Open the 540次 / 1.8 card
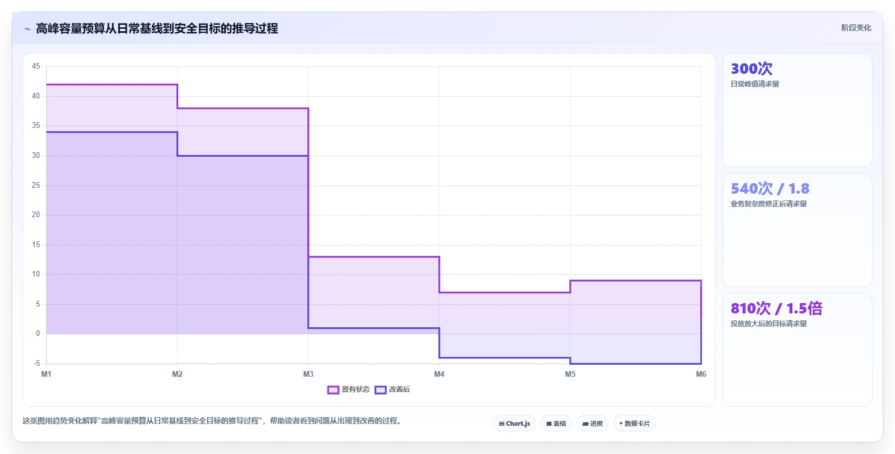This screenshot has height=454, width=895. (798, 230)
